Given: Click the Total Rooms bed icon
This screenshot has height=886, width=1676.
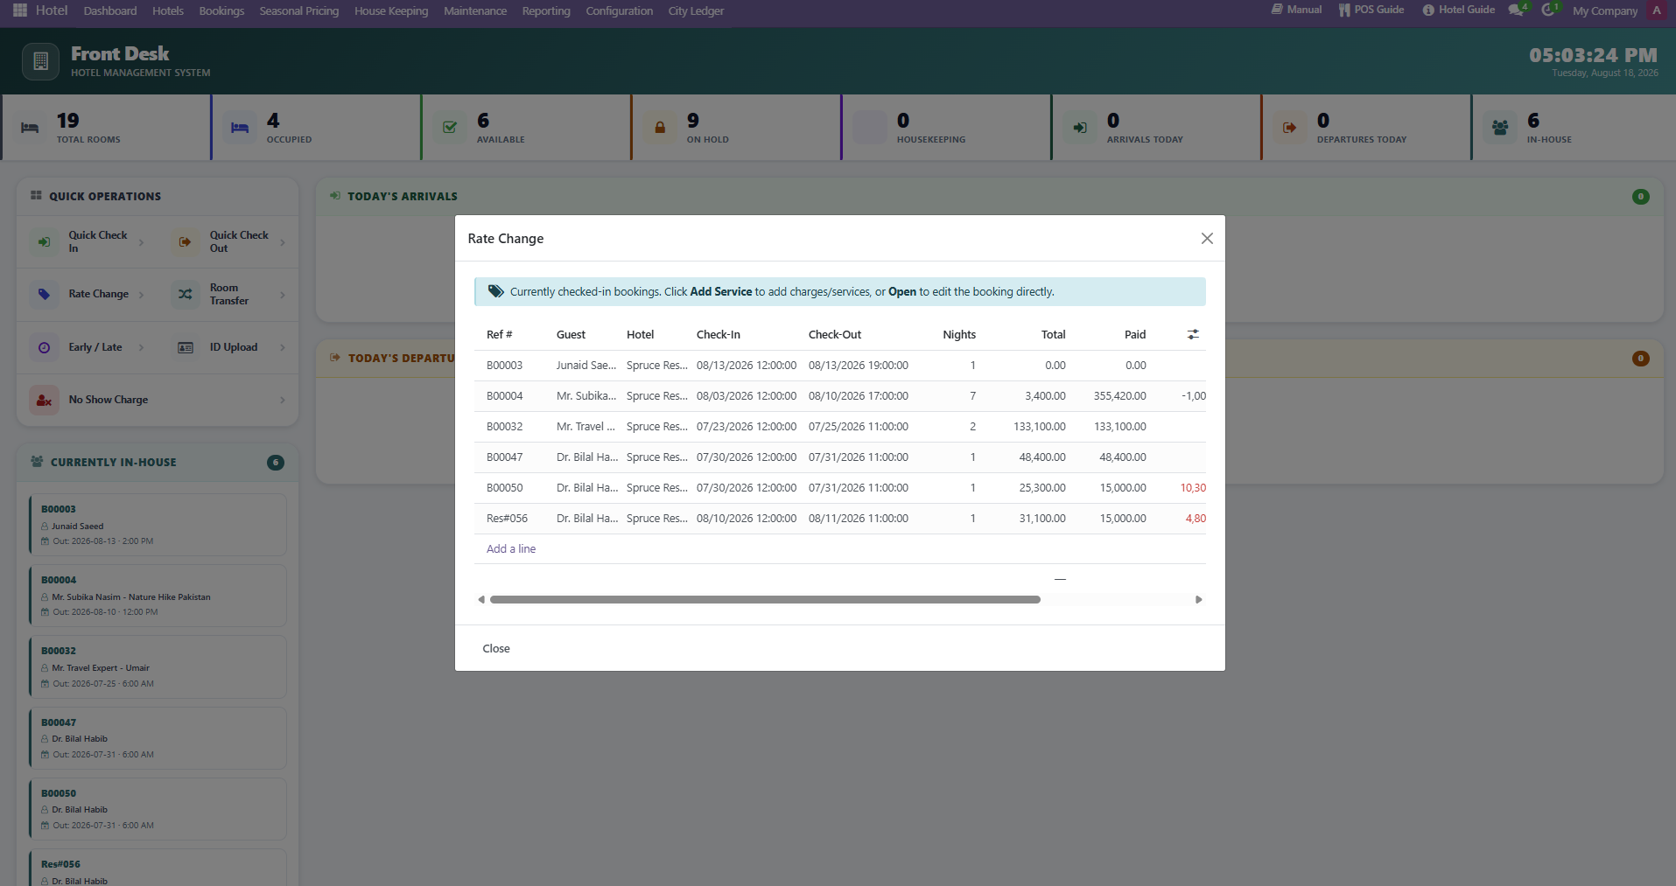Looking at the screenshot, I should click(x=30, y=128).
